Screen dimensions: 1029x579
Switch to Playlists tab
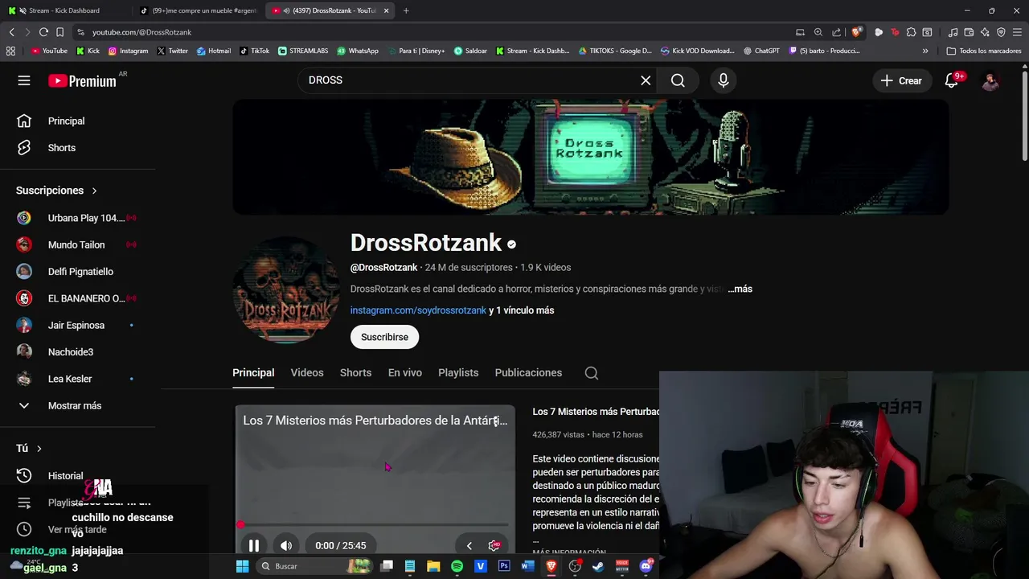(x=458, y=373)
